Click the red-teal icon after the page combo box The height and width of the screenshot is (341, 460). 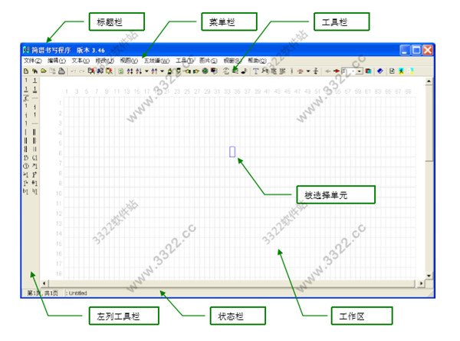(368, 71)
